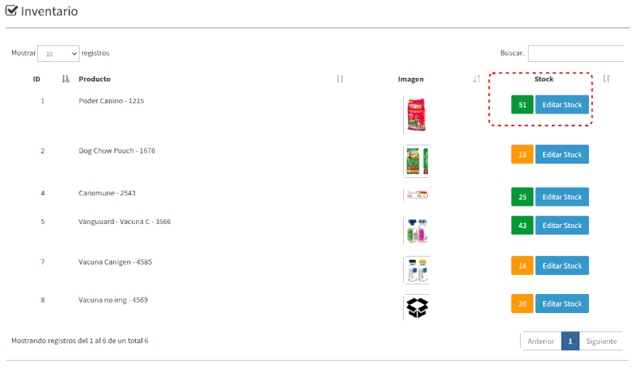Click the Imagen column sort arrows
Viewport: 636px width, 379px height.
coord(476,79)
